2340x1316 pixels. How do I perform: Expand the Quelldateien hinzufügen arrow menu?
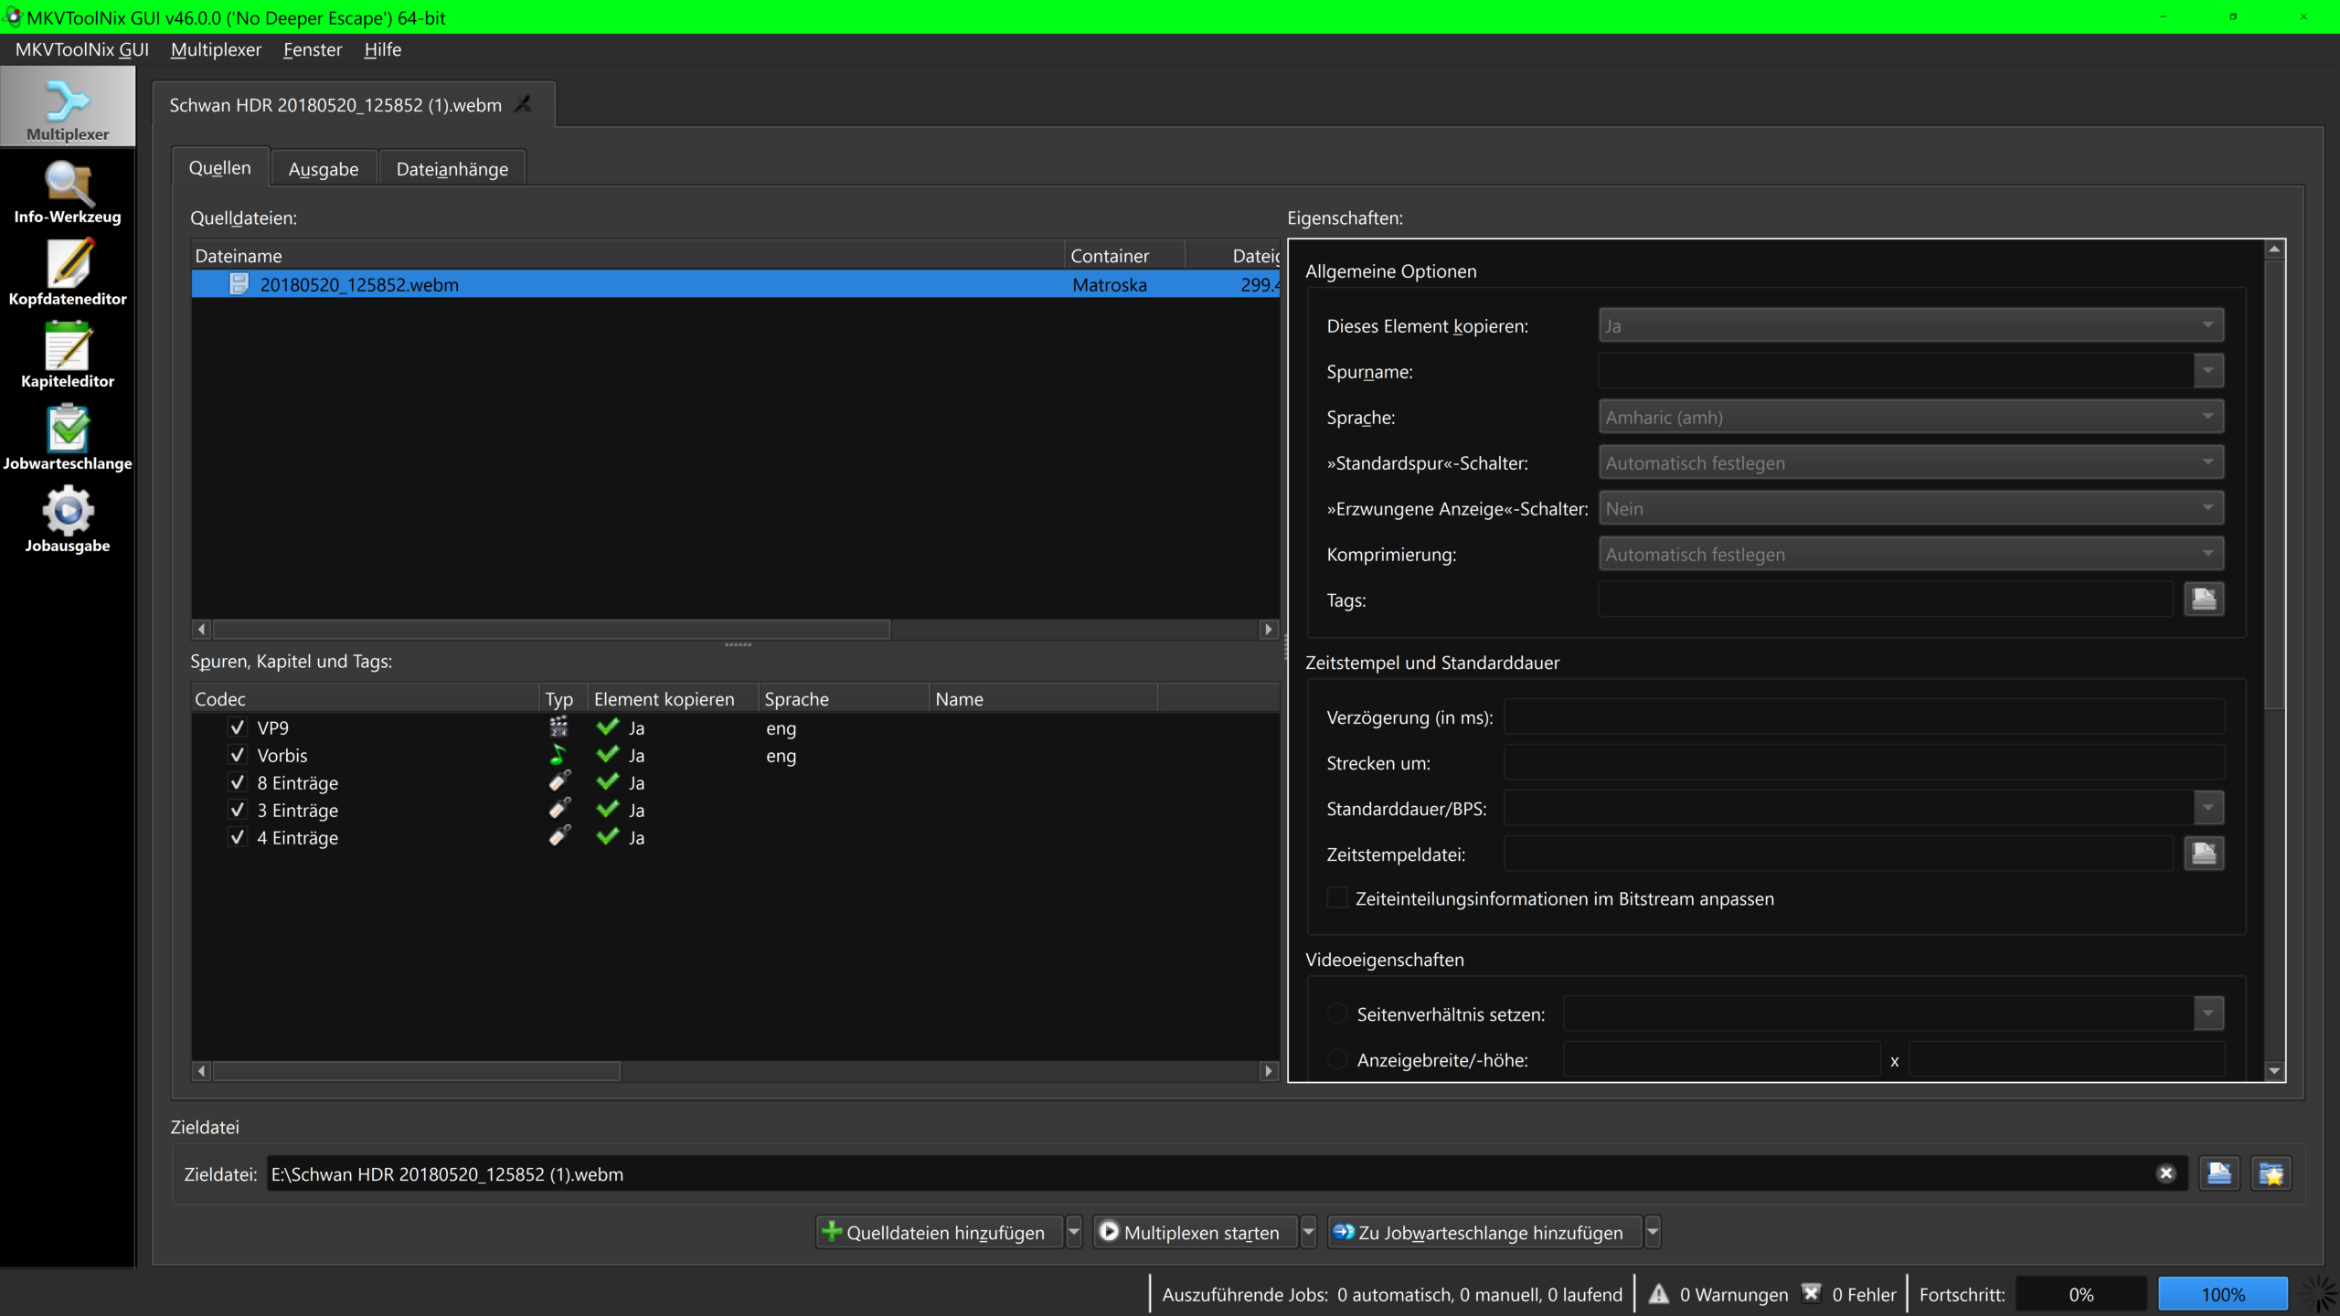(1074, 1232)
